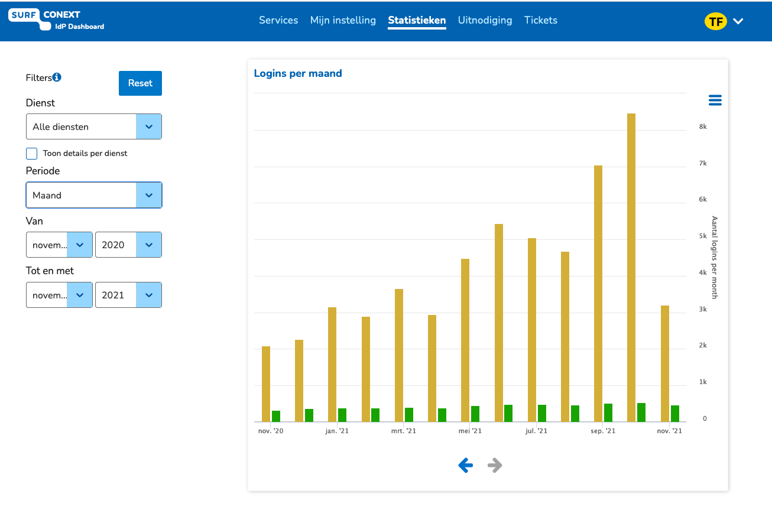This screenshot has width=772, height=510.
Task: Click the x-axis label jul. '21
Action: (x=536, y=431)
